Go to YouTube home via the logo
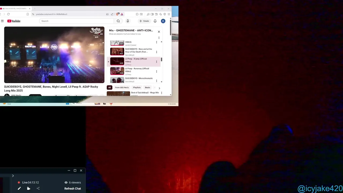This screenshot has width=343, height=193. point(14,21)
